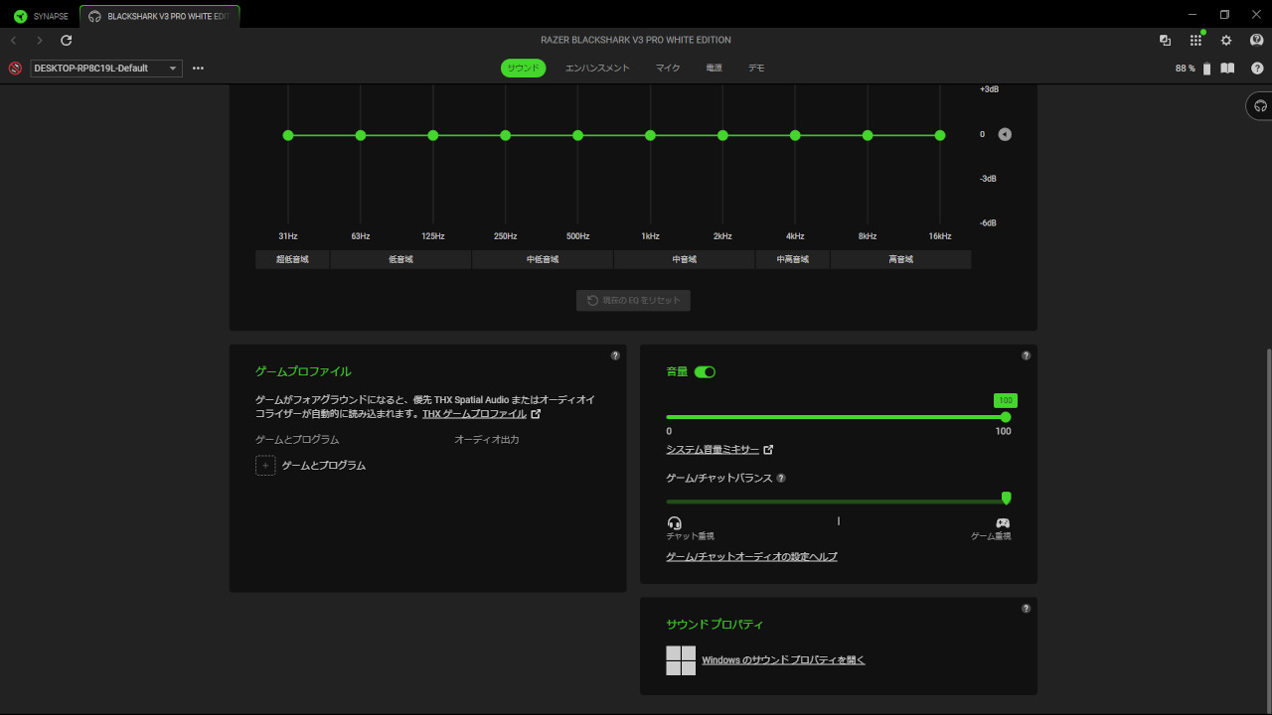1272x715 pixels.
Task: Open the headset side panel button
Action: pyautogui.click(x=1260, y=105)
